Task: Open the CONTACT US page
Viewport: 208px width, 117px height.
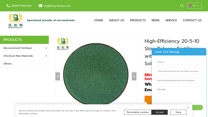Action: 192,20
